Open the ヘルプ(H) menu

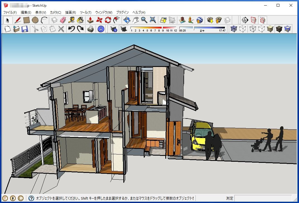tap(139, 12)
